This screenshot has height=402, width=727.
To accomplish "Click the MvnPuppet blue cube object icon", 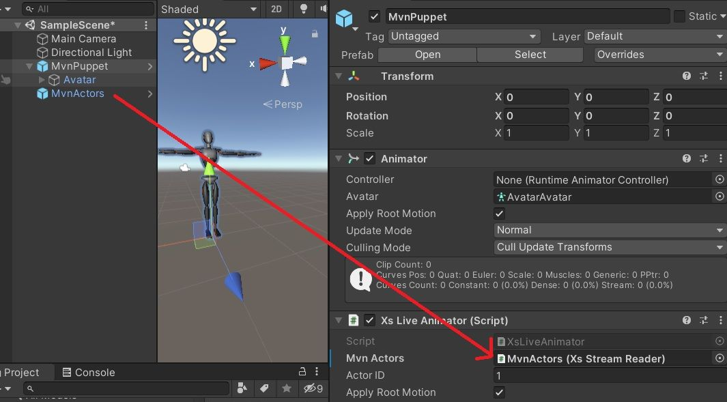I will coord(344,18).
